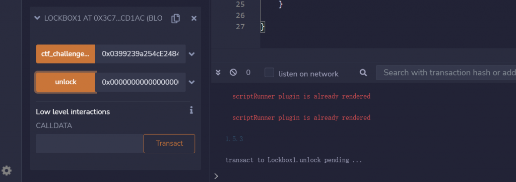Expand the ctf_challenge function parameters
The image size is (516, 182).
pos(192,54)
